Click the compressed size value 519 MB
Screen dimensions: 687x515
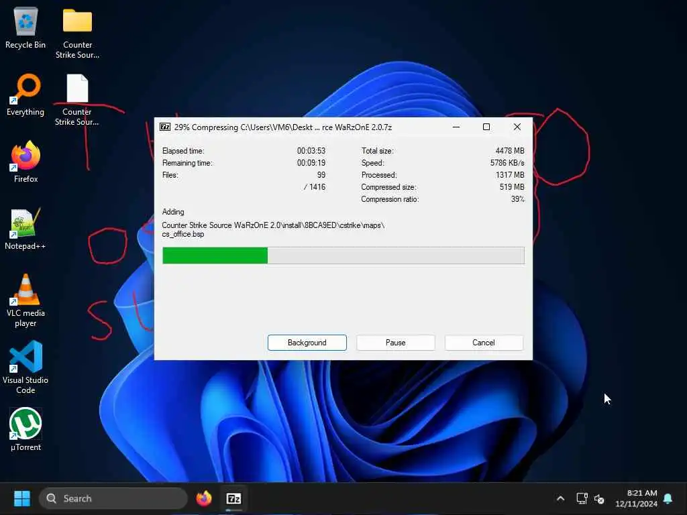[512, 187]
